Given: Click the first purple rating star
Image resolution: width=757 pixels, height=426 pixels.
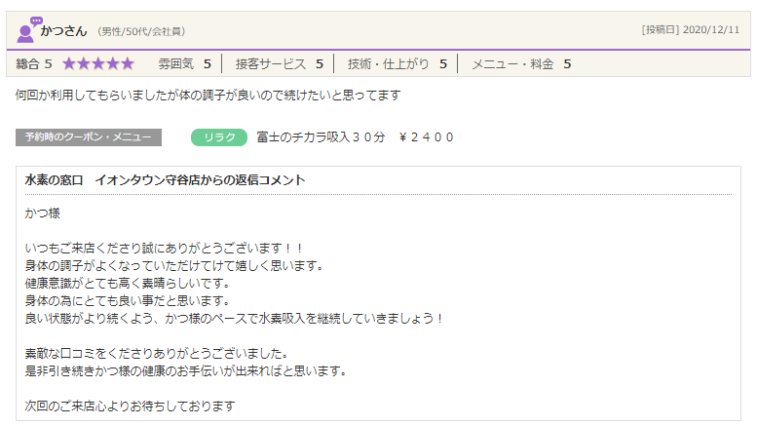Looking at the screenshot, I should tap(69, 64).
